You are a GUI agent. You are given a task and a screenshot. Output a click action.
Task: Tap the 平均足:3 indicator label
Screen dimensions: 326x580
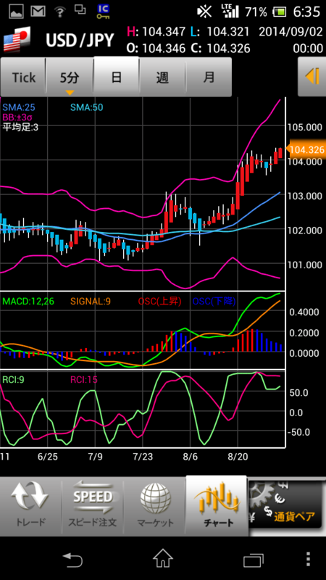[x=20, y=128]
